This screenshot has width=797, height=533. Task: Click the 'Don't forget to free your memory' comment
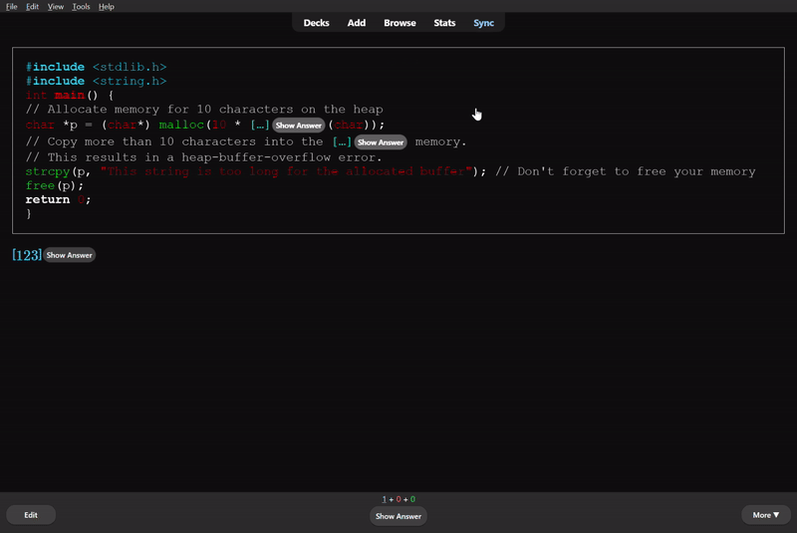(626, 171)
